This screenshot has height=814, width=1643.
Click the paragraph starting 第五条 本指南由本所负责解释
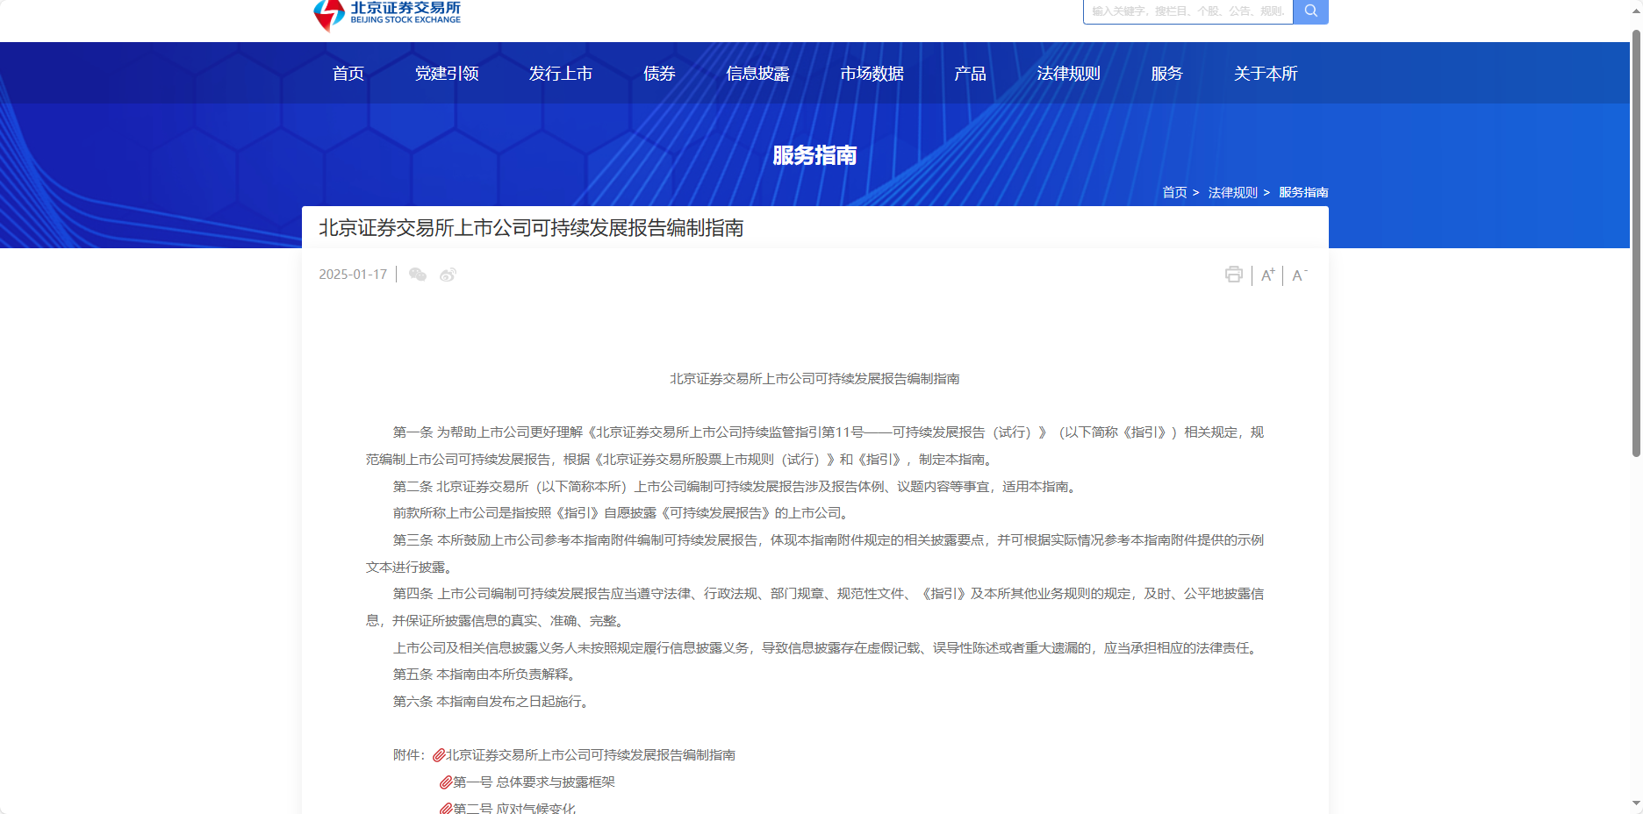click(486, 675)
